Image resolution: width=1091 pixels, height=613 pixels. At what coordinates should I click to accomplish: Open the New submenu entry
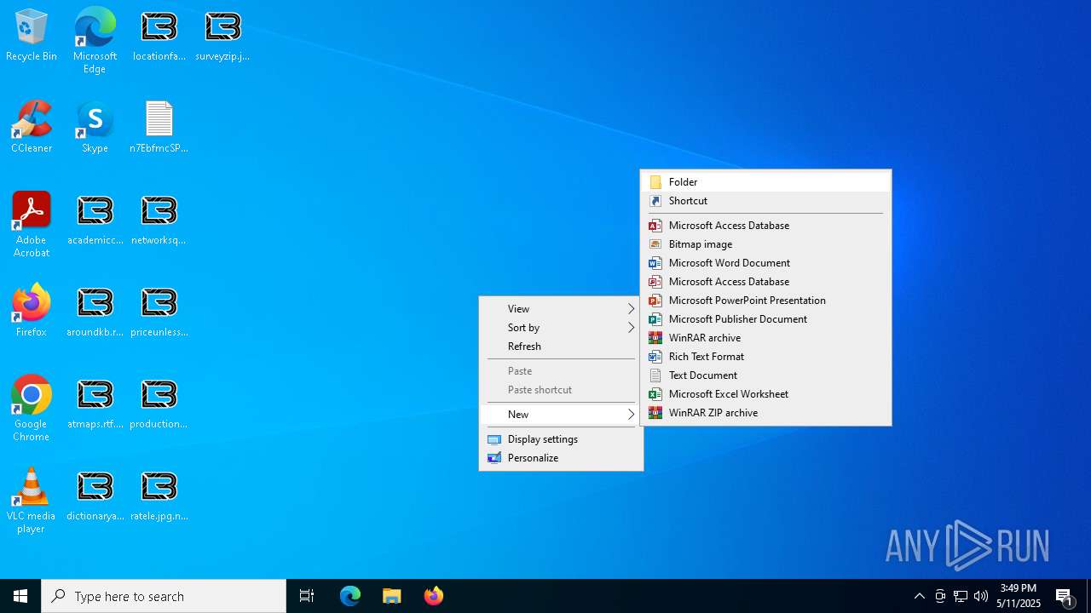[x=561, y=415]
